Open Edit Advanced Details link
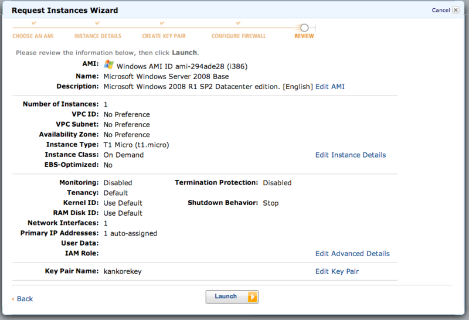 pos(352,254)
